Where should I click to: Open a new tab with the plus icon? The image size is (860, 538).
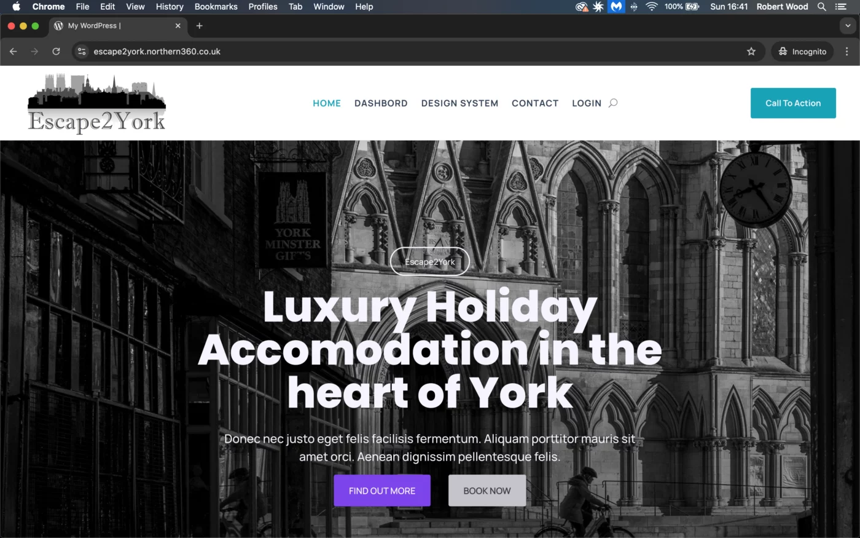click(x=199, y=26)
